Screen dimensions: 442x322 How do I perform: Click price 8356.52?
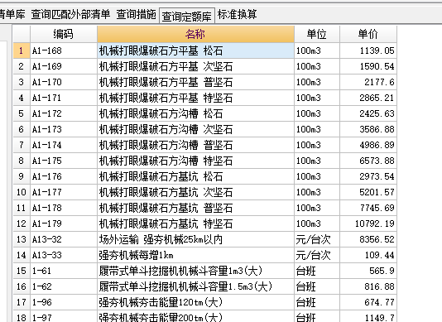click(368, 240)
